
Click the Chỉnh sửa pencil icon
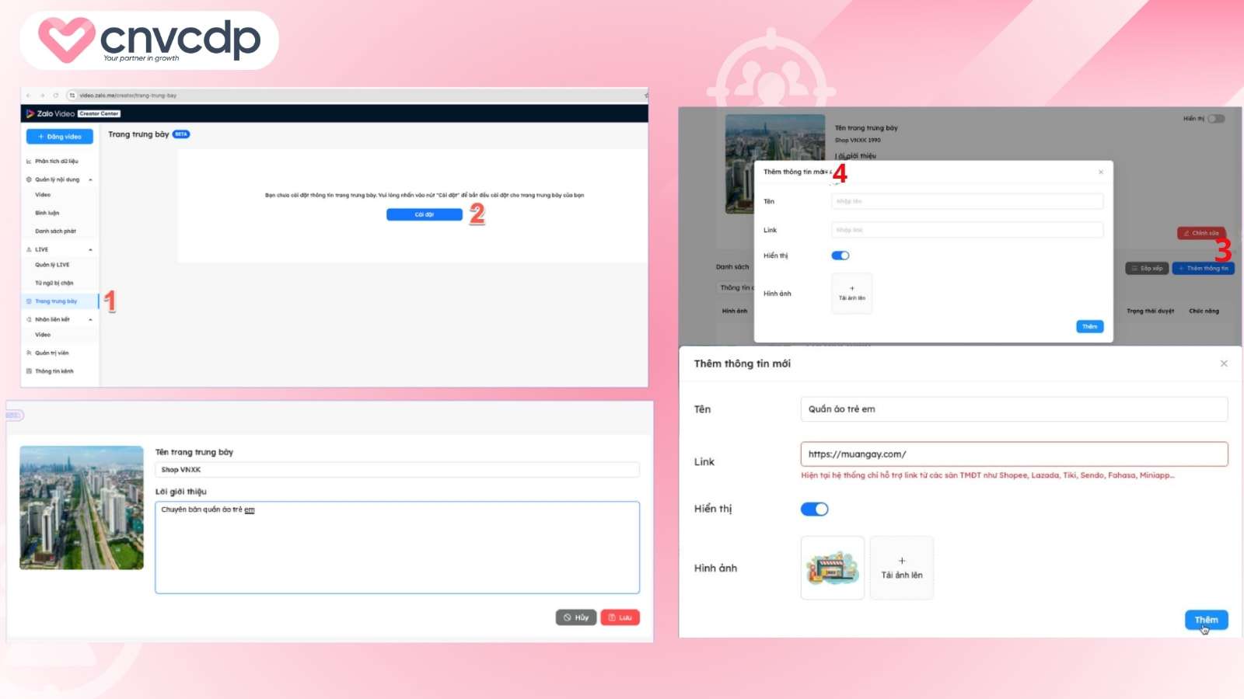1186,232
